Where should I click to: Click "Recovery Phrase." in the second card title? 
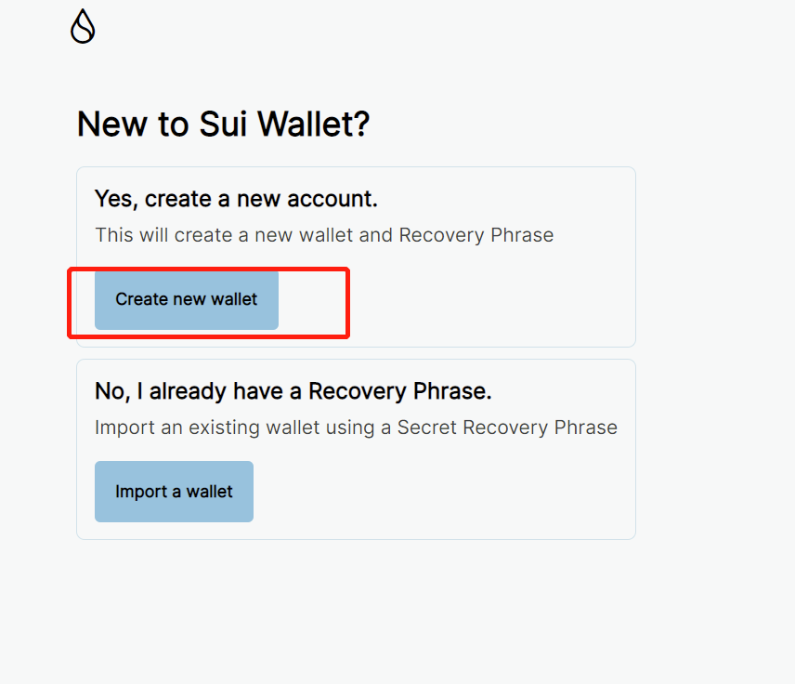click(x=399, y=391)
